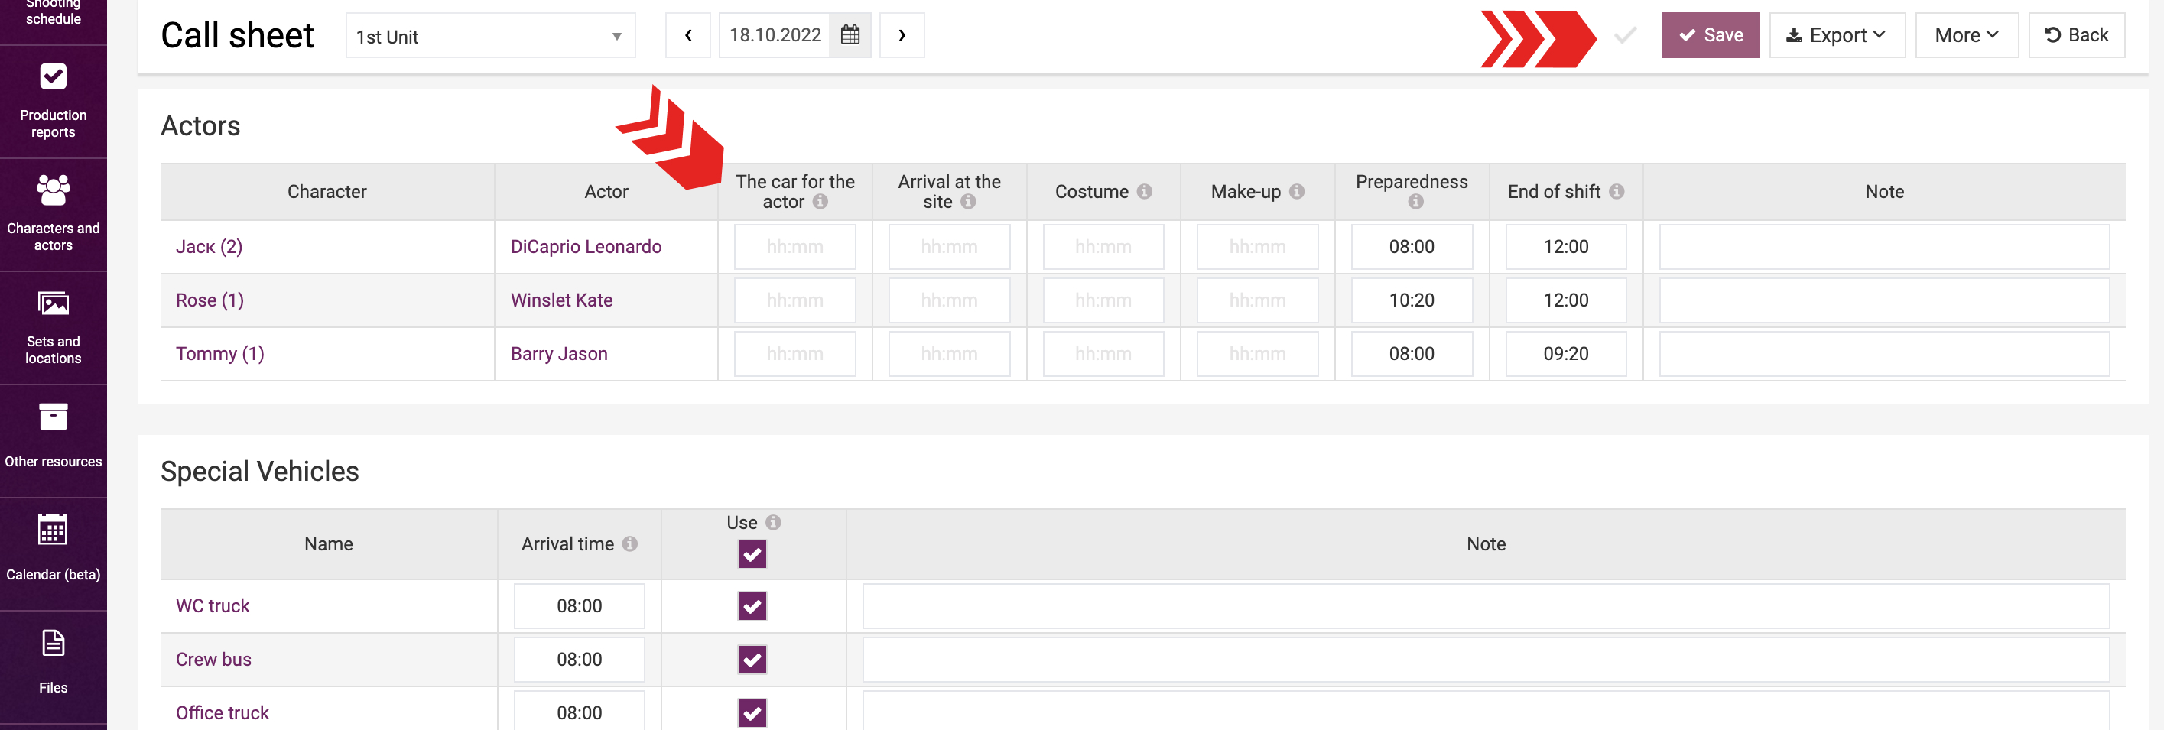This screenshot has width=2164, height=730.
Task: Open Sets and locations section
Action: pyautogui.click(x=53, y=328)
